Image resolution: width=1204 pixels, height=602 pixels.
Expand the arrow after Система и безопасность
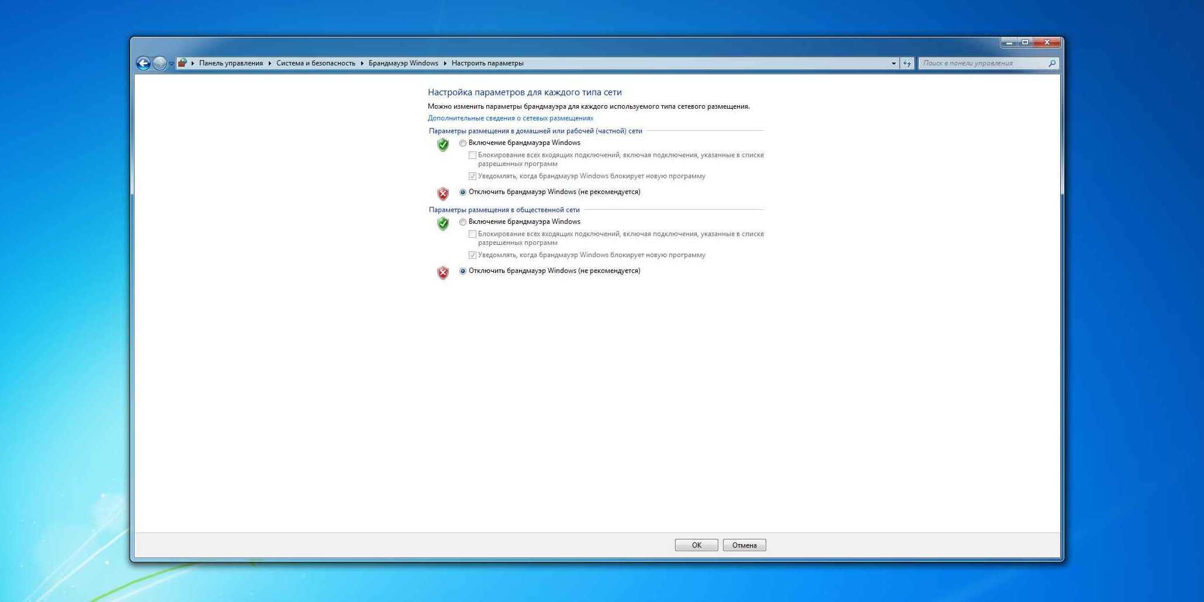pyautogui.click(x=362, y=63)
